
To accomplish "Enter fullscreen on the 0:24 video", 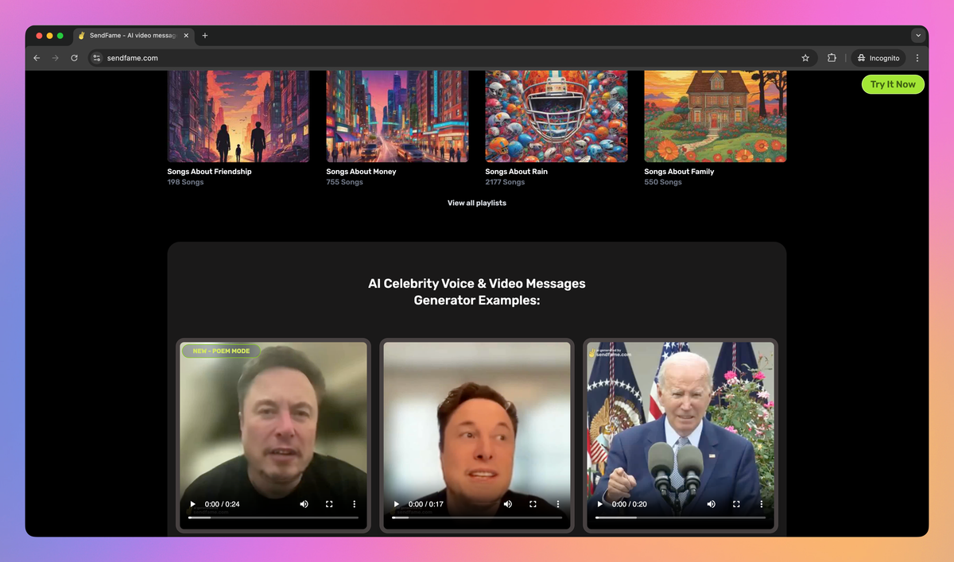I will tap(329, 504).
